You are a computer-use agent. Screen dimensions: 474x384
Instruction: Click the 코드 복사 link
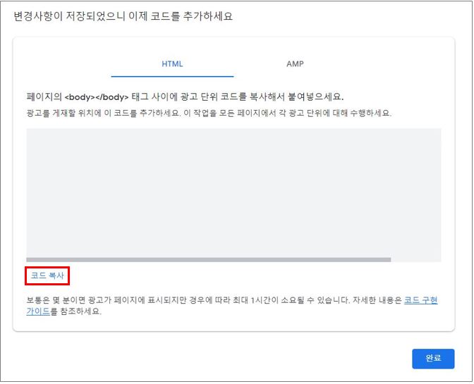click(x=47, y=275)
